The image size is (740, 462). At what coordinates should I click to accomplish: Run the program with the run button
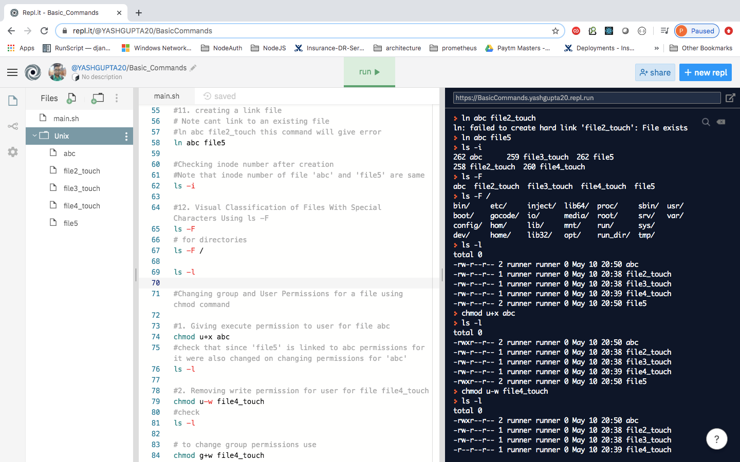pos(369,72)
